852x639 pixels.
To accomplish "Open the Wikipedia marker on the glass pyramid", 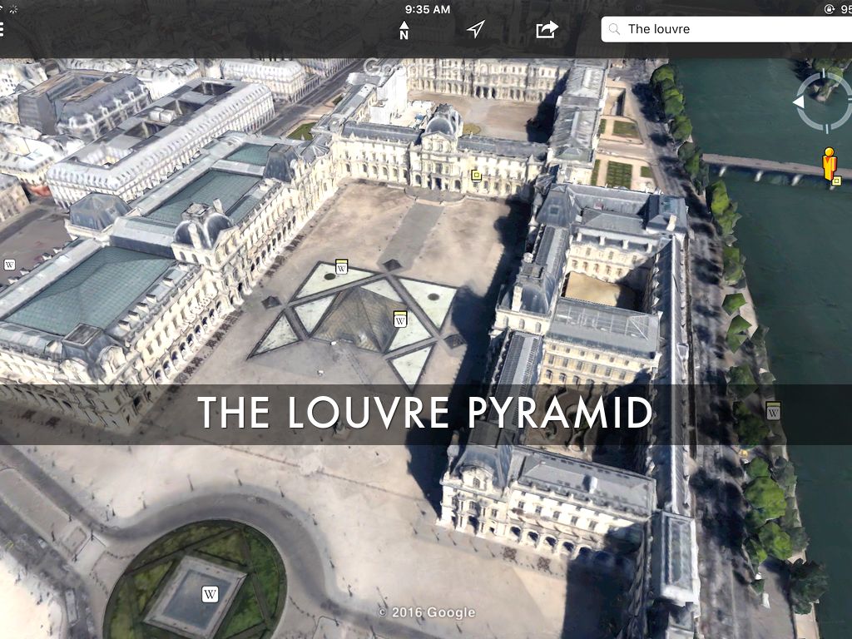I will pyautogui.click(x=400, y=319).
